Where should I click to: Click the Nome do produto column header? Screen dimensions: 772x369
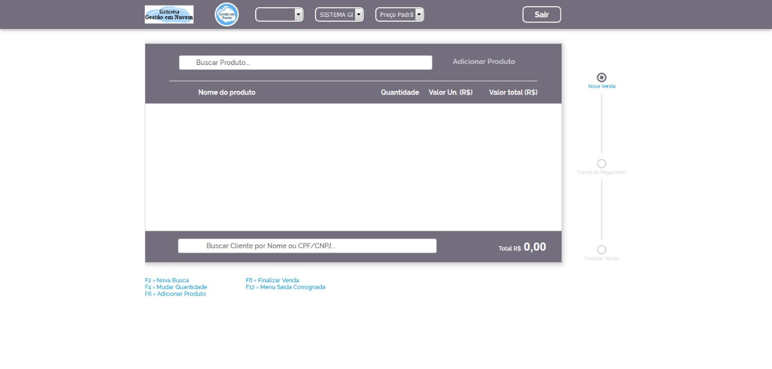(227, 92)
